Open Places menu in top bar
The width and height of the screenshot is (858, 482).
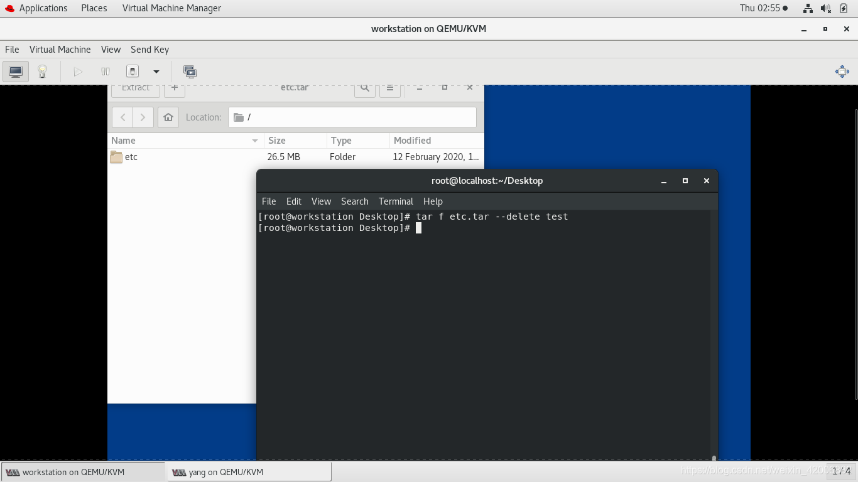[94, 8]
